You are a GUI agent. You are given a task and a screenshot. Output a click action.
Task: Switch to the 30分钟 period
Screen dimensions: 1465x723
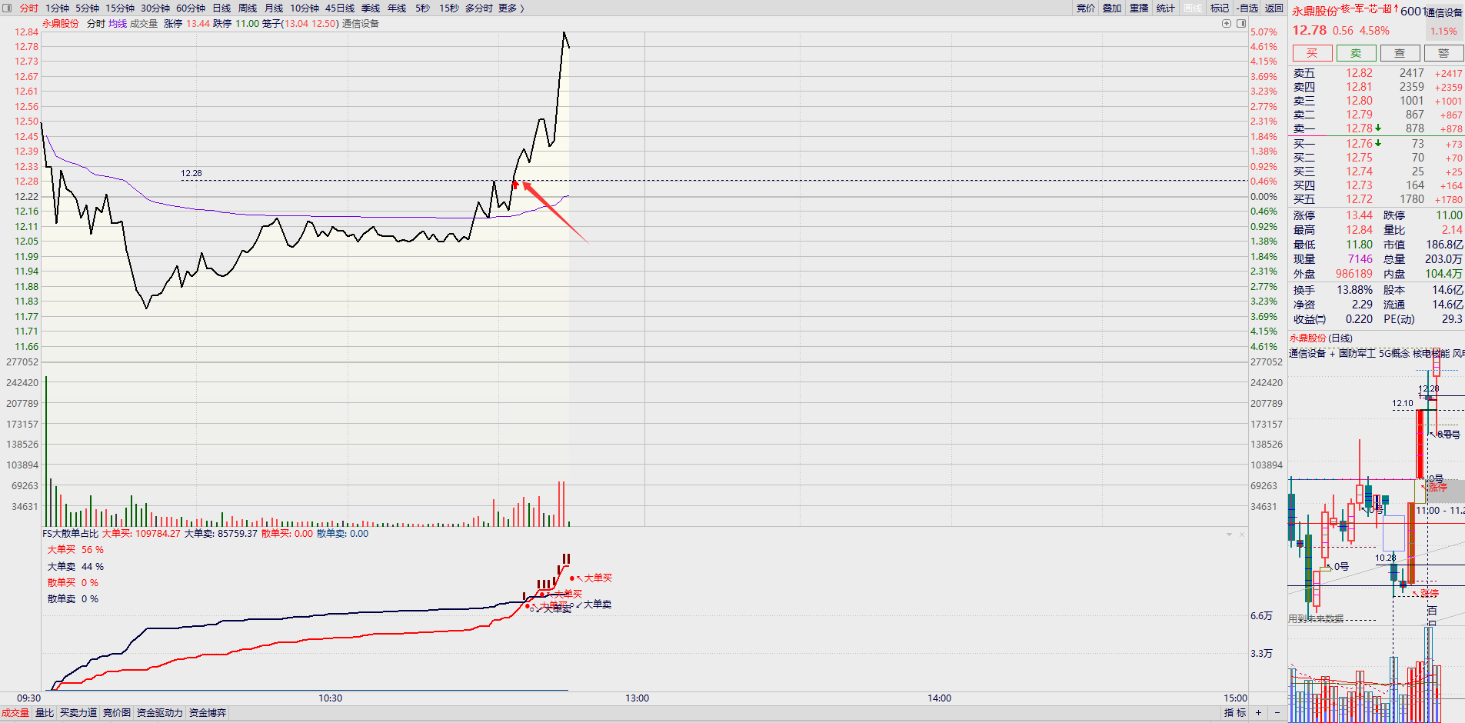[155, 8]
